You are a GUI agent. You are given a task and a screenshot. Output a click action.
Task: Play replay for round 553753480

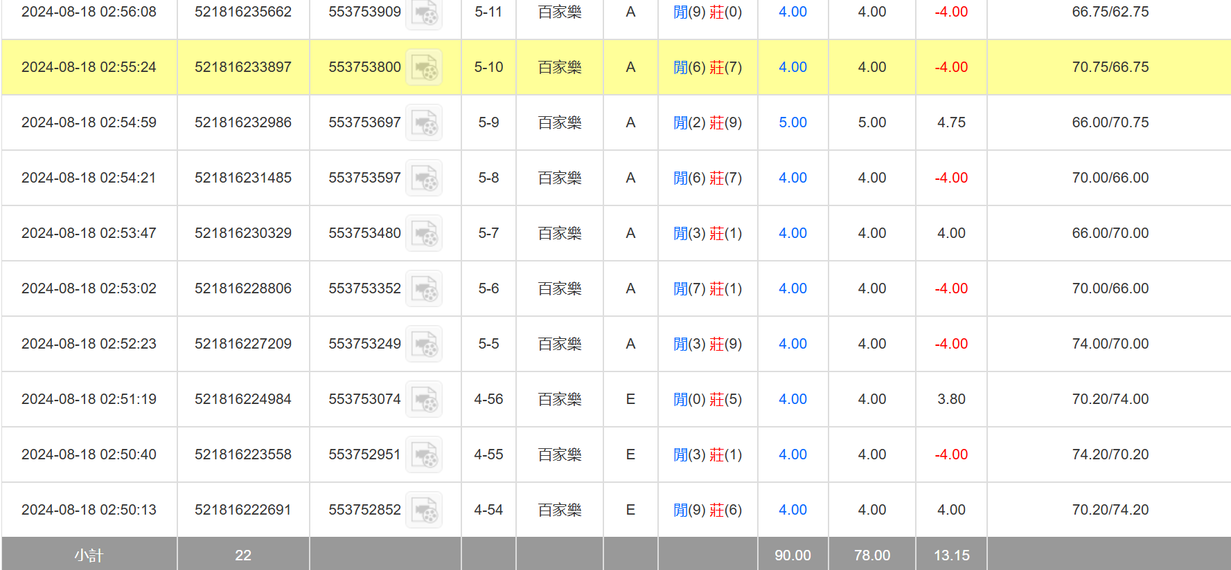[424, 234]
